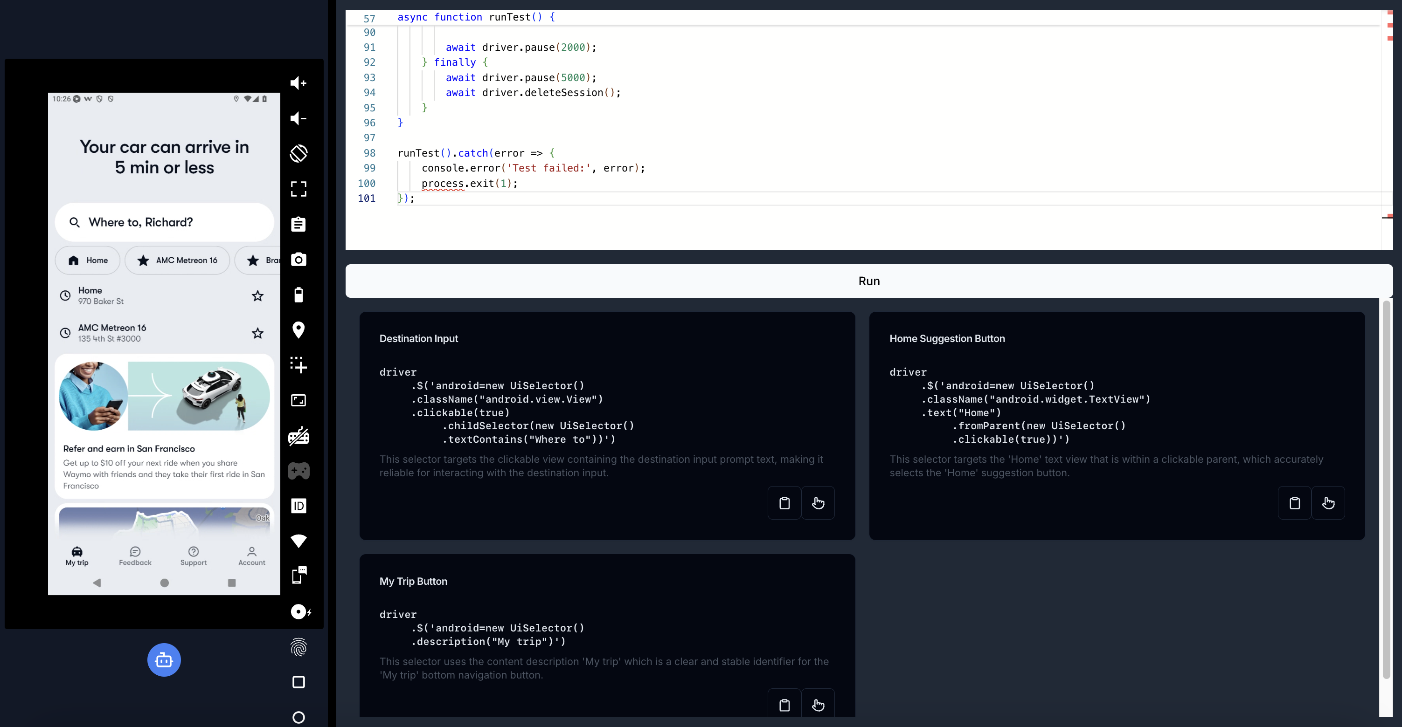This screenshot has height=727, width=1402.
Task: Copy the Destination Input selector to clipboard
Action: [x=784, y=502]
